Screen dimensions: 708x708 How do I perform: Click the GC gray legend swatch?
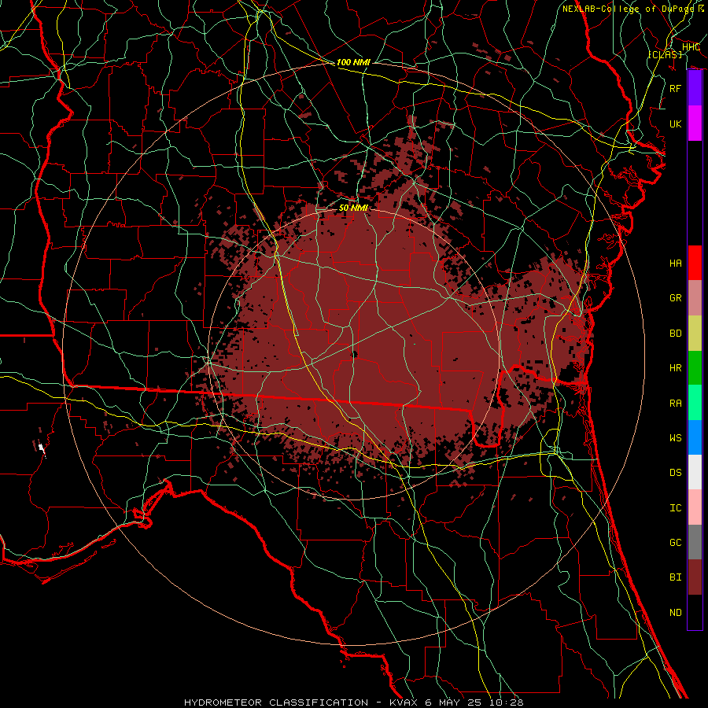point(695,542)
